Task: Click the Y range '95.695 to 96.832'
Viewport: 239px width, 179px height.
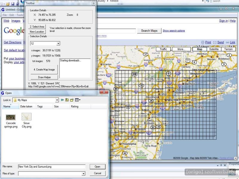Action: (x=47, y=20)
